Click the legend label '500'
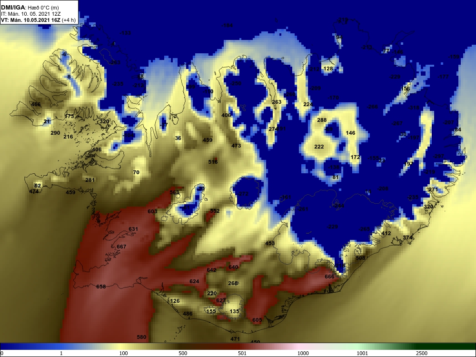 [x=183, y=353]
